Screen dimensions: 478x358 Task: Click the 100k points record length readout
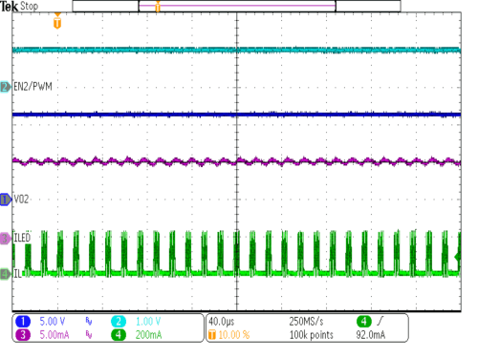tap(312, 335)
